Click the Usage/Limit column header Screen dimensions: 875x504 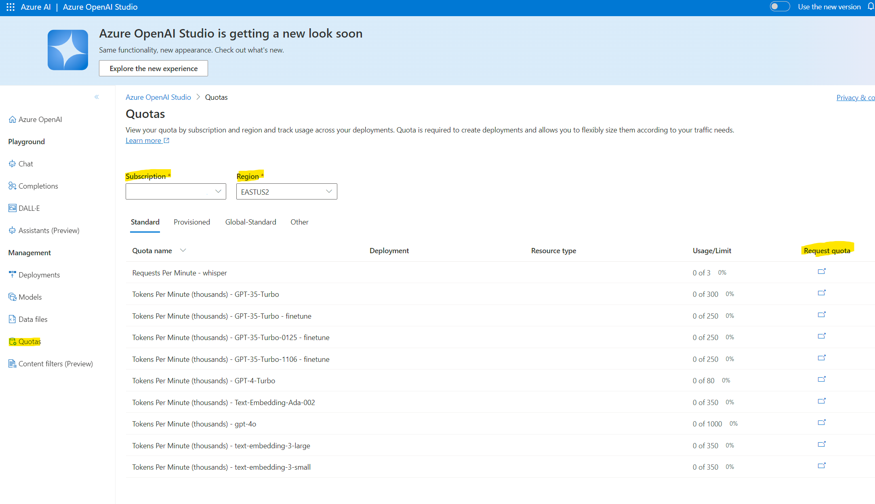click(x=712, y=251)
